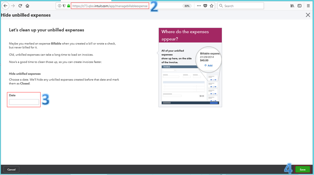Click the 'Hide unbilled expenses' subheading
Image resolution: width=314 pixels, height=175 pixels.
coord(25,74)
